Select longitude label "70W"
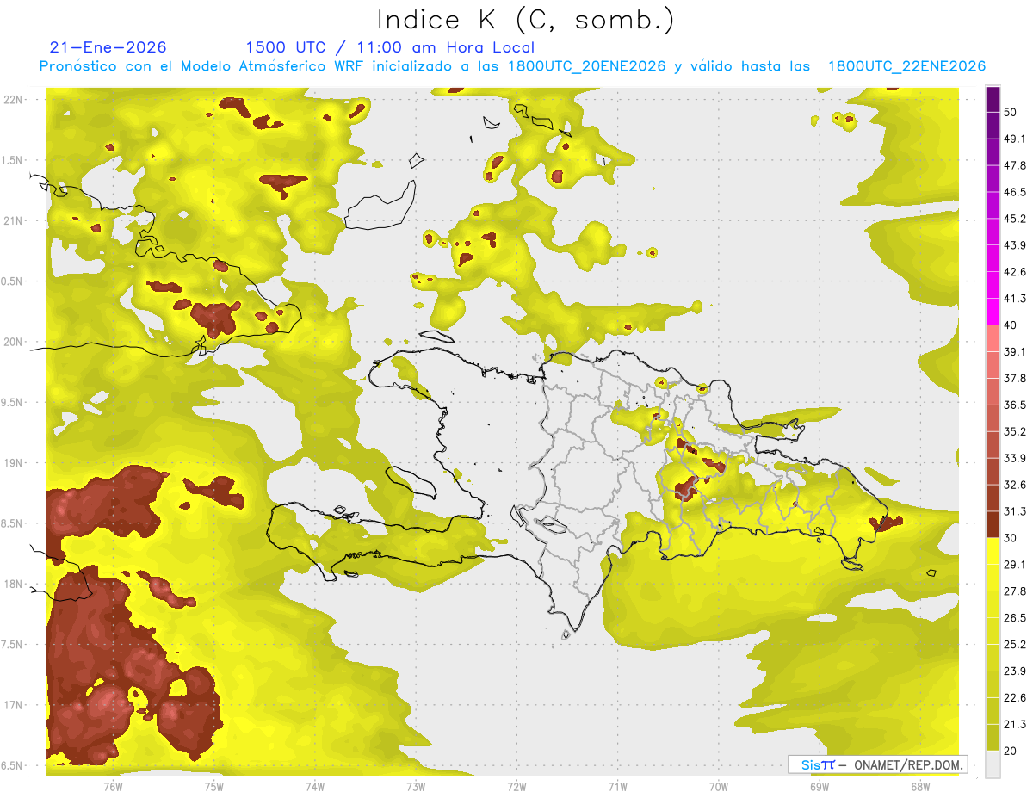This screenshot has height=798, width=1033. [718, 786]
